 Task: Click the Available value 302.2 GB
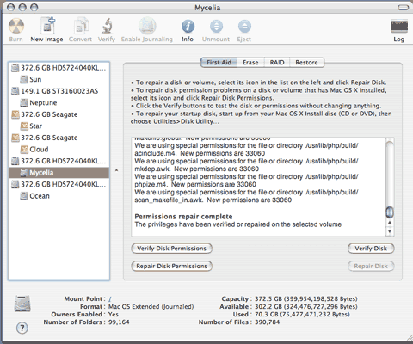point(306,307)
